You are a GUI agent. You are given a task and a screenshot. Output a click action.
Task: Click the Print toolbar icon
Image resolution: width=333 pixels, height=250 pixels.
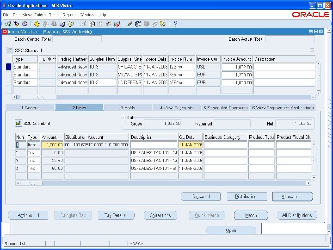click(x=62, y=24)
